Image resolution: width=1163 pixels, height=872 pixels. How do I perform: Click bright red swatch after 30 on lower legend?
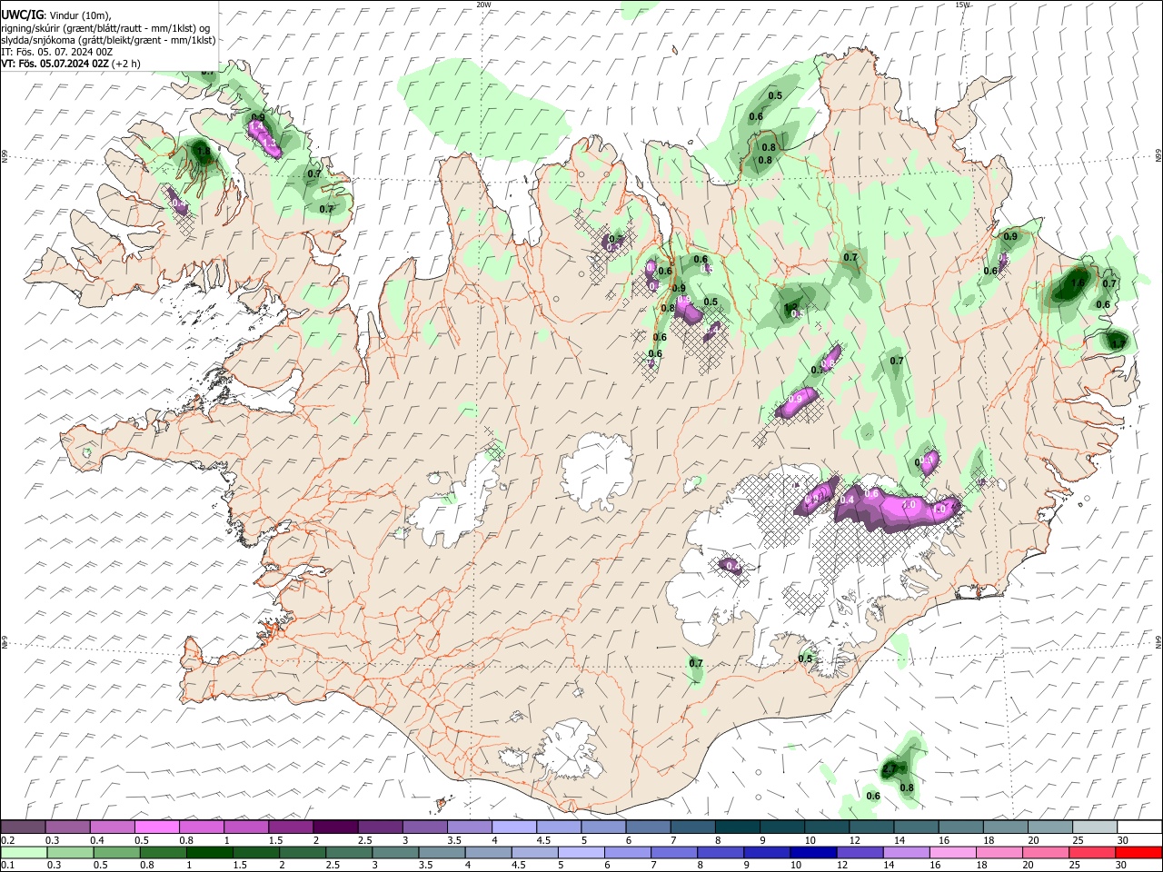(1138, 853)
